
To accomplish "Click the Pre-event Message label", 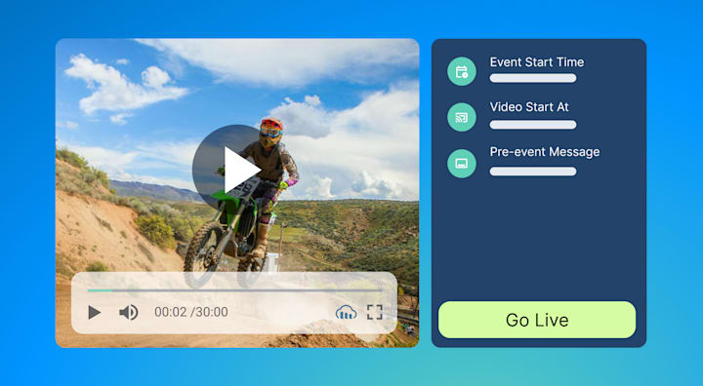I will pos(545,152).
